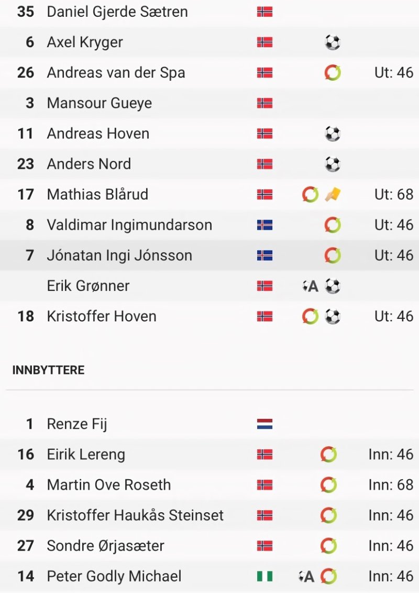Click the Dutch flag beside Renze Fij

click(x=264, y=424)
